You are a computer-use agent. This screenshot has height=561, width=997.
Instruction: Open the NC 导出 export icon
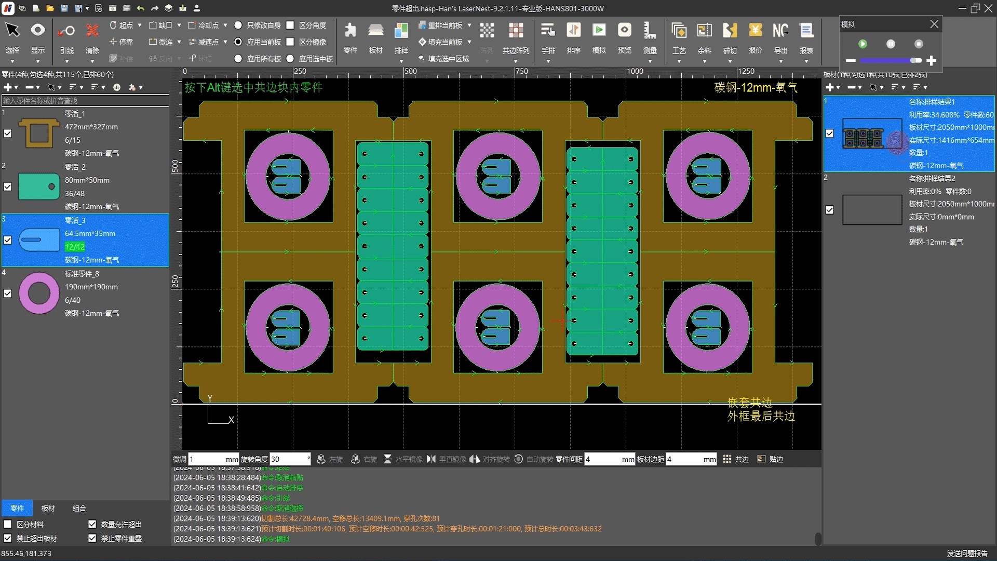[x=780, y=31]
